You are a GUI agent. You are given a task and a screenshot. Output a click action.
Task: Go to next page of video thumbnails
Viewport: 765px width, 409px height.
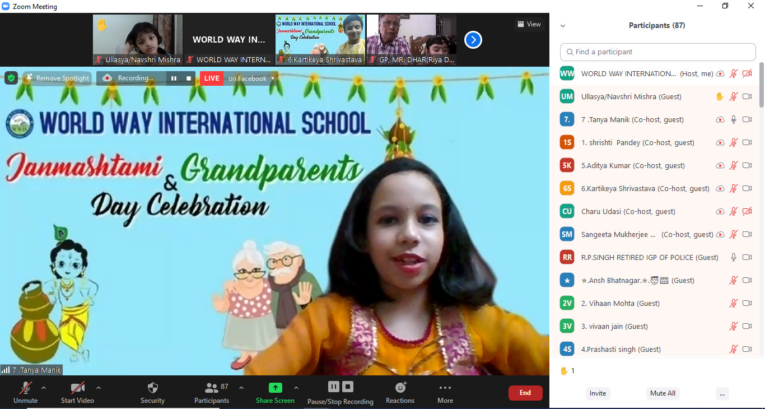[x=473, y=40]
